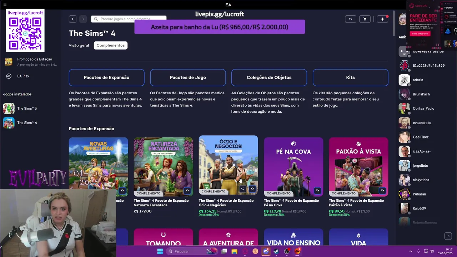Add Novas Aventuras pack to cart
Image resolution: width=457 pixels, height=257 pixels.
(x=122, y=191)
